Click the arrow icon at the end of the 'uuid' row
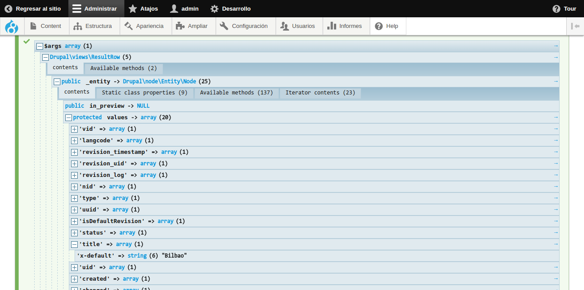This screenshot has height=290, width=584. point(556,209)
